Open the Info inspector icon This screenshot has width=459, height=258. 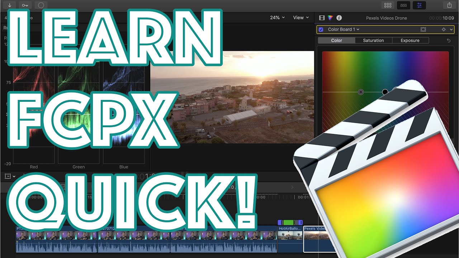tap(339, 18)
